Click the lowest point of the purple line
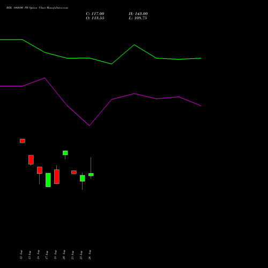 click(x=90, y=125)
